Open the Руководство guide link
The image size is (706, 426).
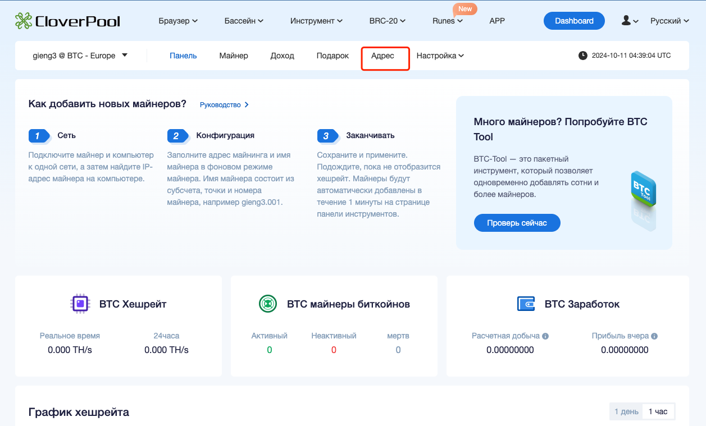coord(224,105)
